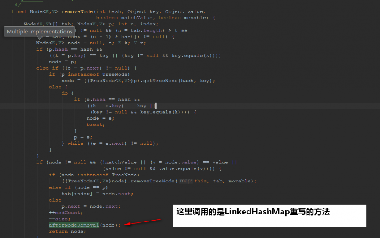Viewport: 380px width, 238px height.
Task: Click the node = e; assignment
Action: (101, 118)
